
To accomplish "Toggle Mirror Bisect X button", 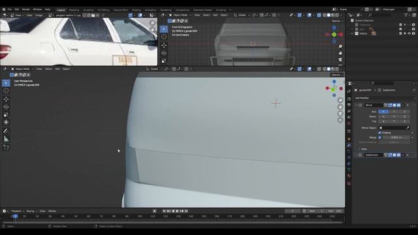I will tap(383, 116).
